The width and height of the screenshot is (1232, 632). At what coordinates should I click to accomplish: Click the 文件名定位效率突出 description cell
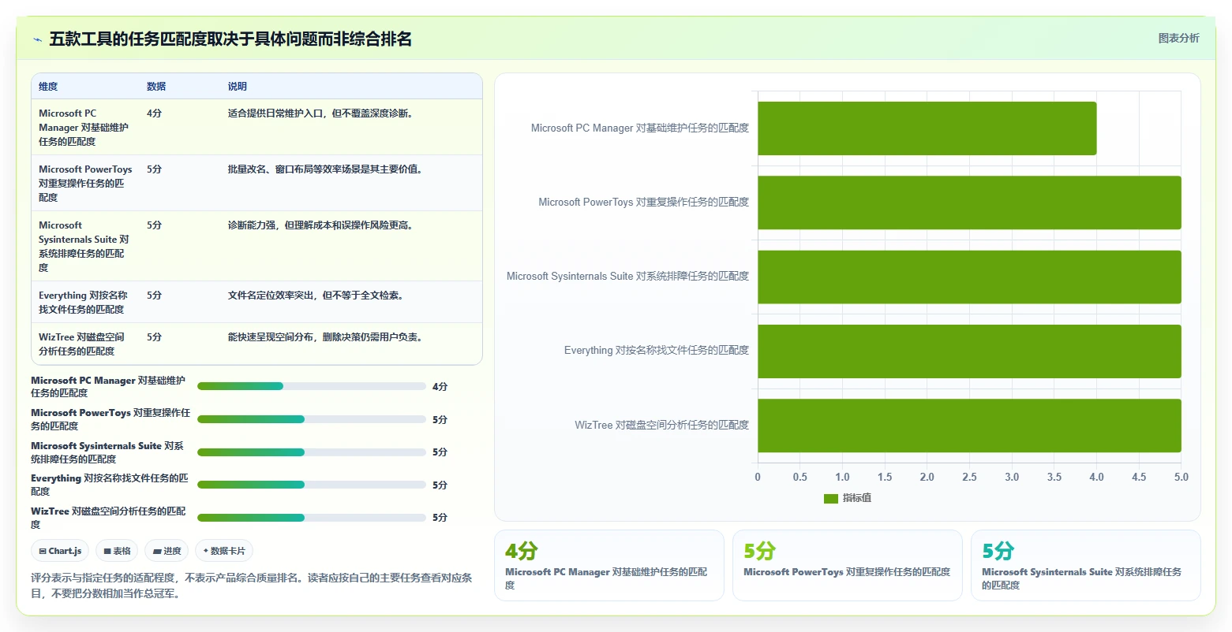[x=316, y=296]
